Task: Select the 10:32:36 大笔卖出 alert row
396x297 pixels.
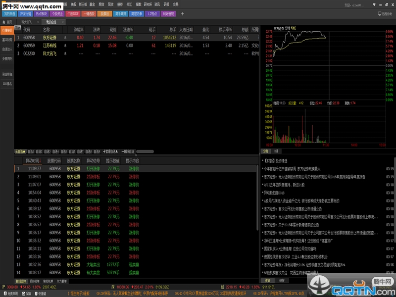Action: coord(135,265)
